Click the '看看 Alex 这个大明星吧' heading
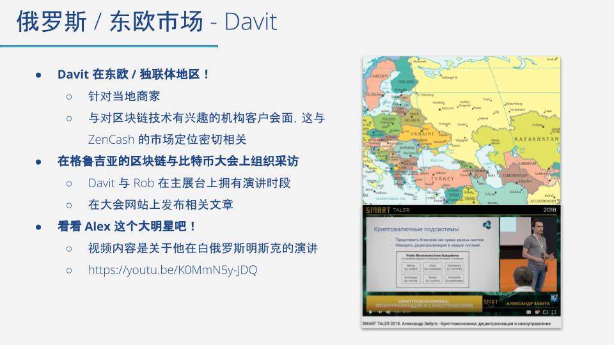This screenshot has height=345, width=614. [127, 226]
